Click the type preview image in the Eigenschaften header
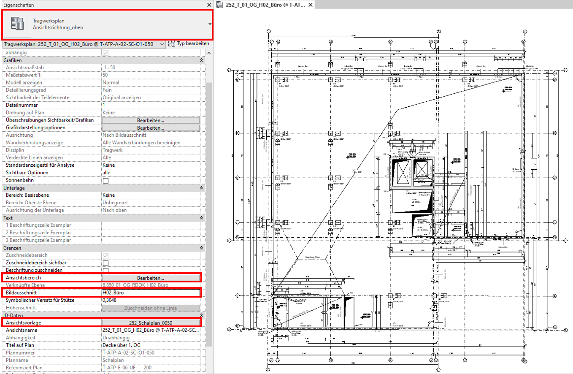The height and width of the screenshot is (374, 573). [x=18, y=24]
